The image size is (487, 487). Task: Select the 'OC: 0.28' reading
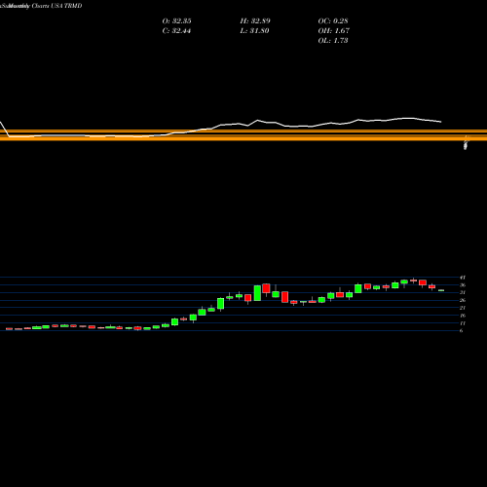(333, 21)
